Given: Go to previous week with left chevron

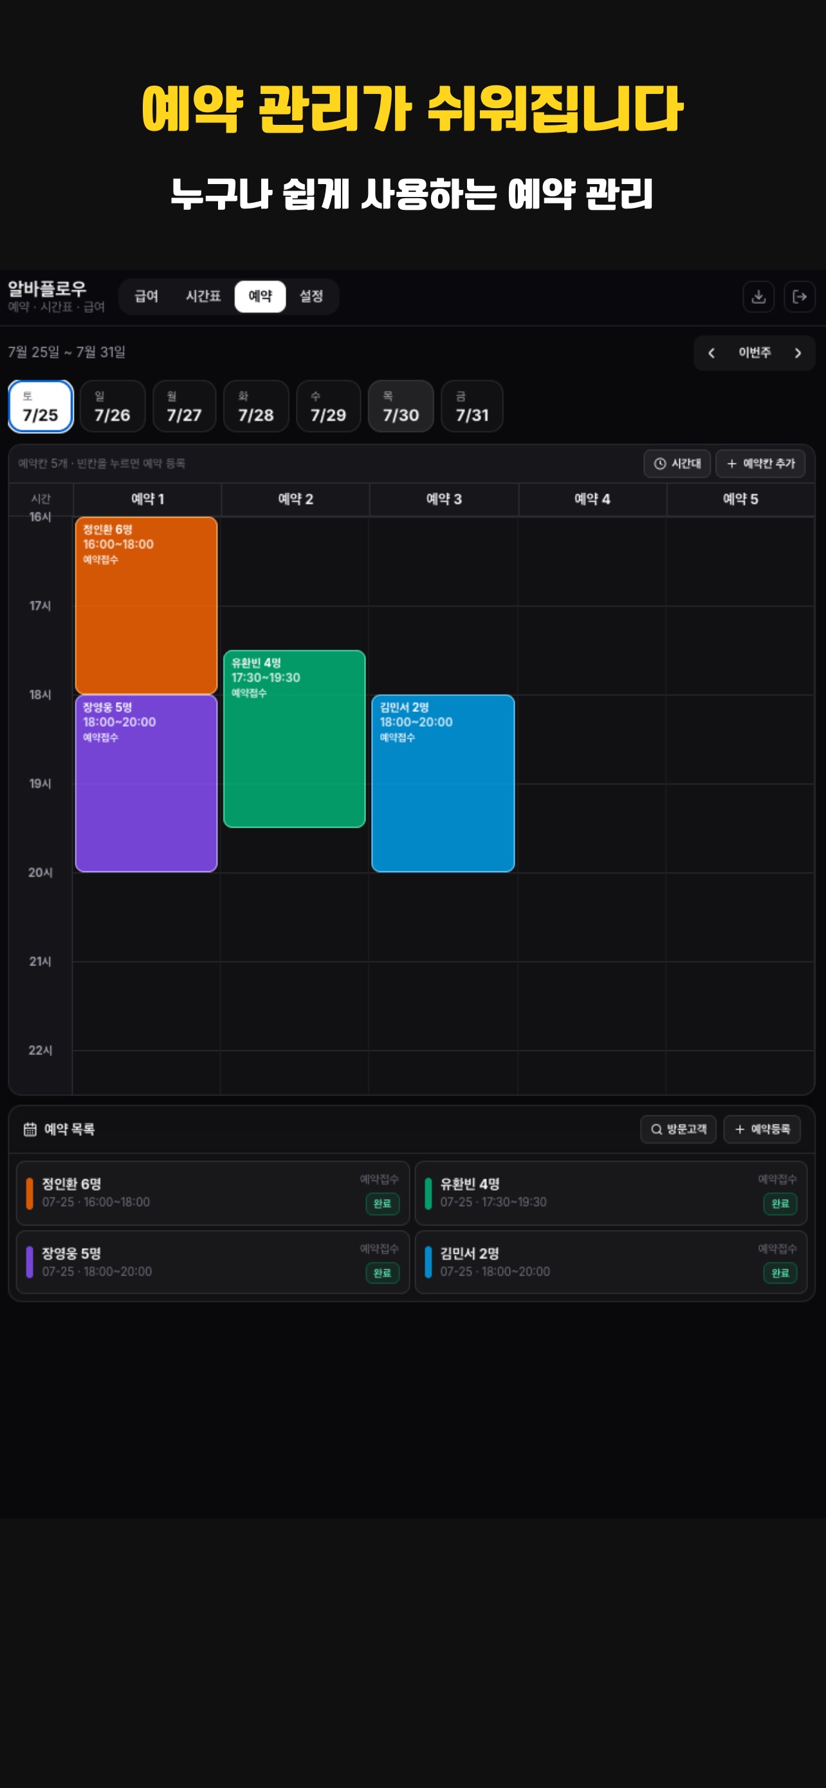Looking at the screenshot, I should (711, 353).
